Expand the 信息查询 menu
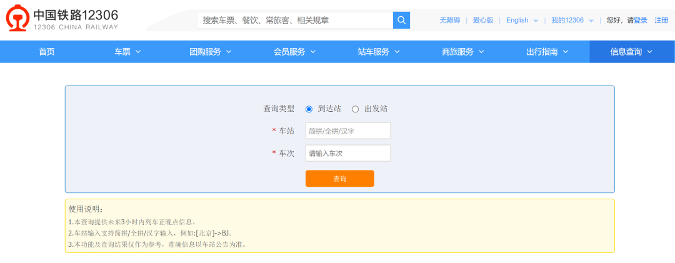The height and width of the screenshot is (263, 675). pyautogui.click(x=631, y=52)
